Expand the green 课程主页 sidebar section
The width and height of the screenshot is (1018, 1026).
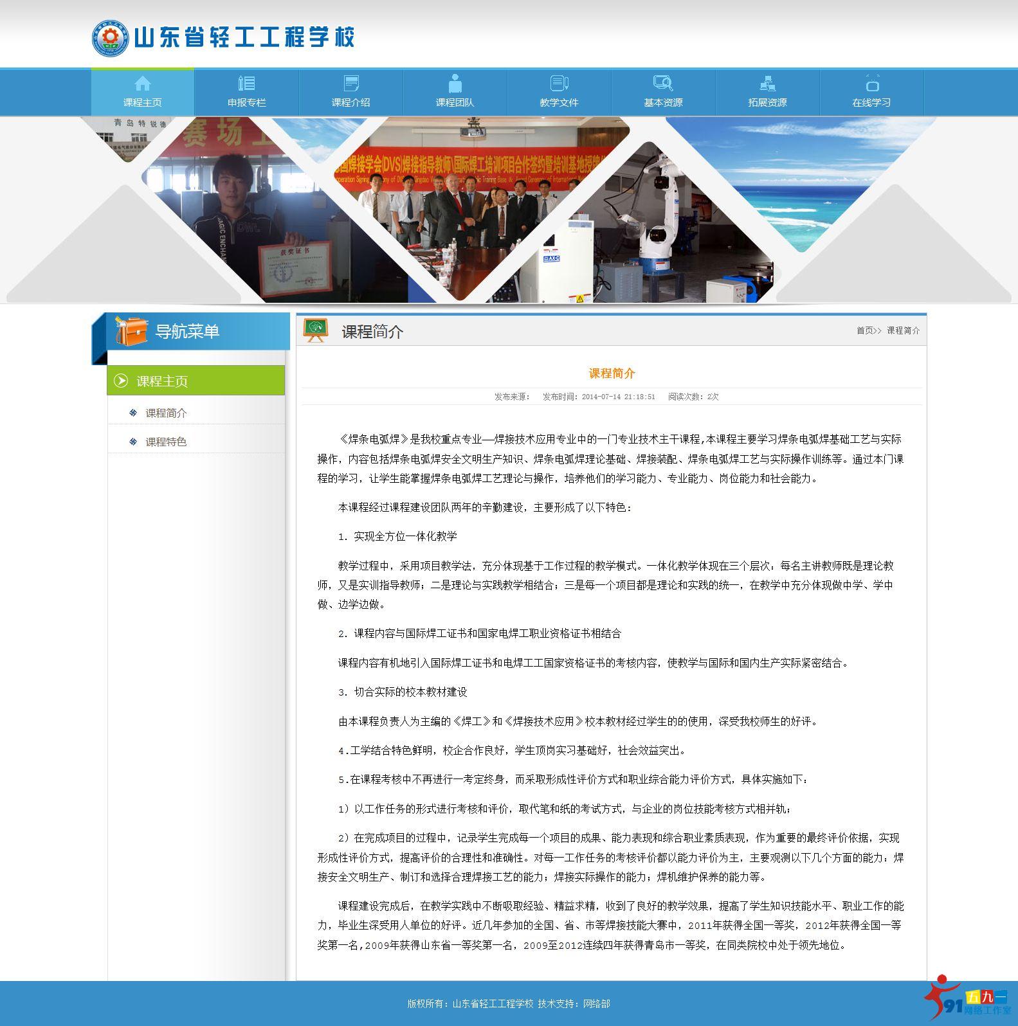195,381
